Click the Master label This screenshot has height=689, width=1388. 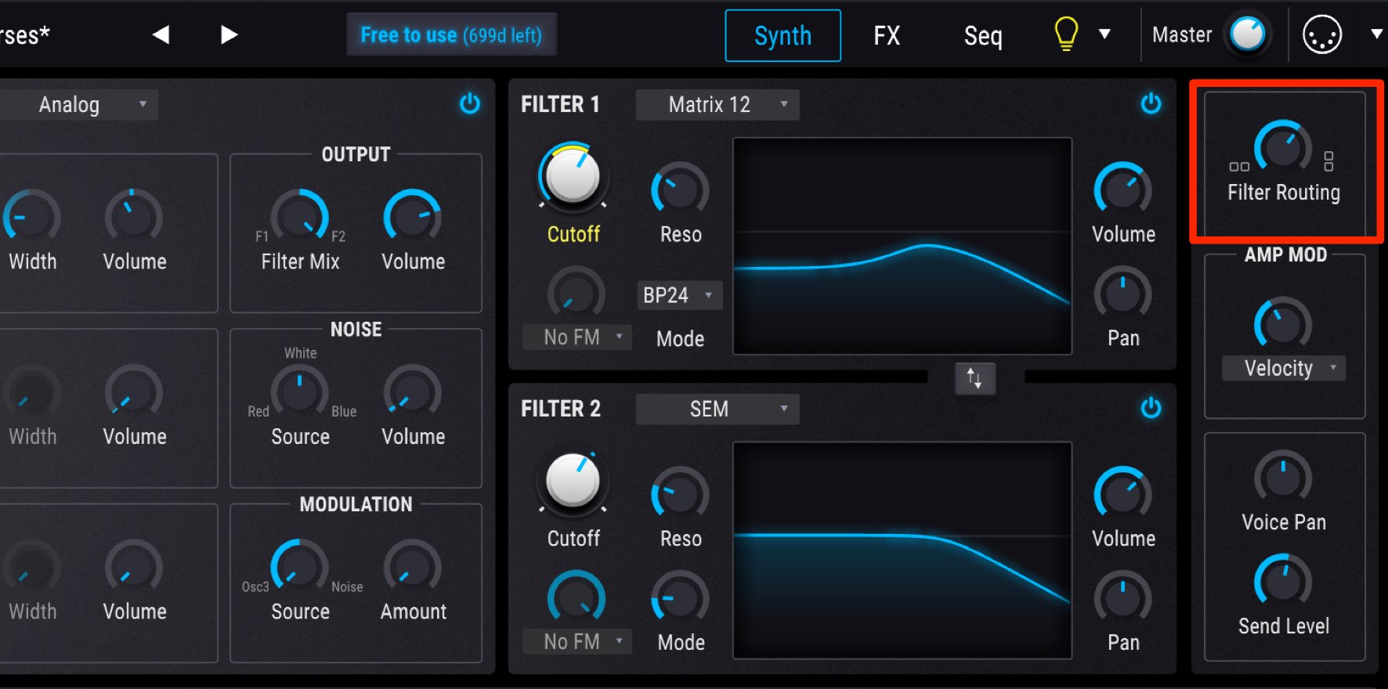[x=1182, y=34]
